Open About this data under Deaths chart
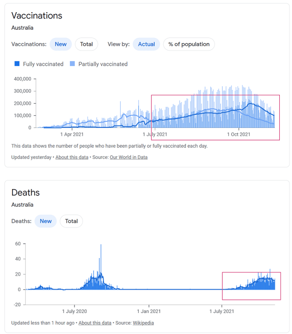Screen dimensions: 292x334 (x=95, y=323)
